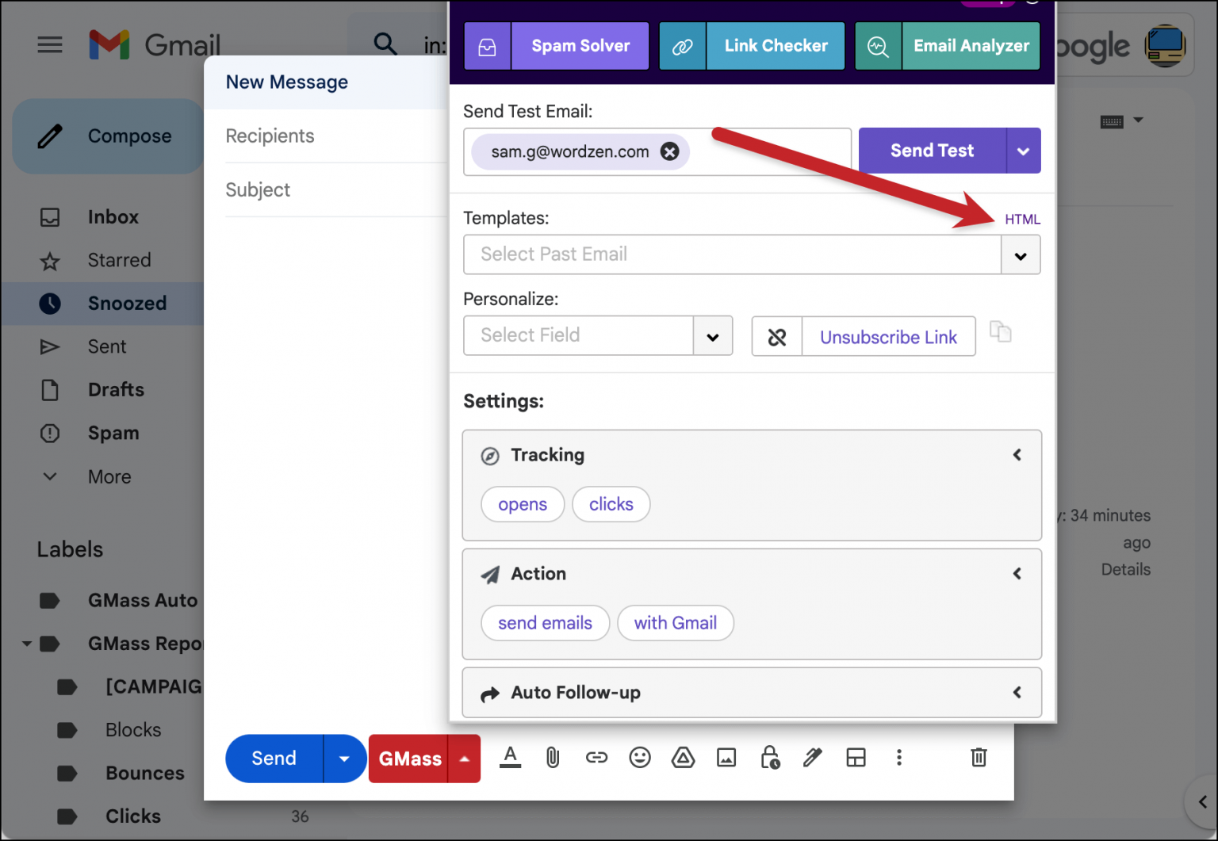Click the Send Test button
The width and height of the screenshot is (1218, 841).
coord(933,151)
